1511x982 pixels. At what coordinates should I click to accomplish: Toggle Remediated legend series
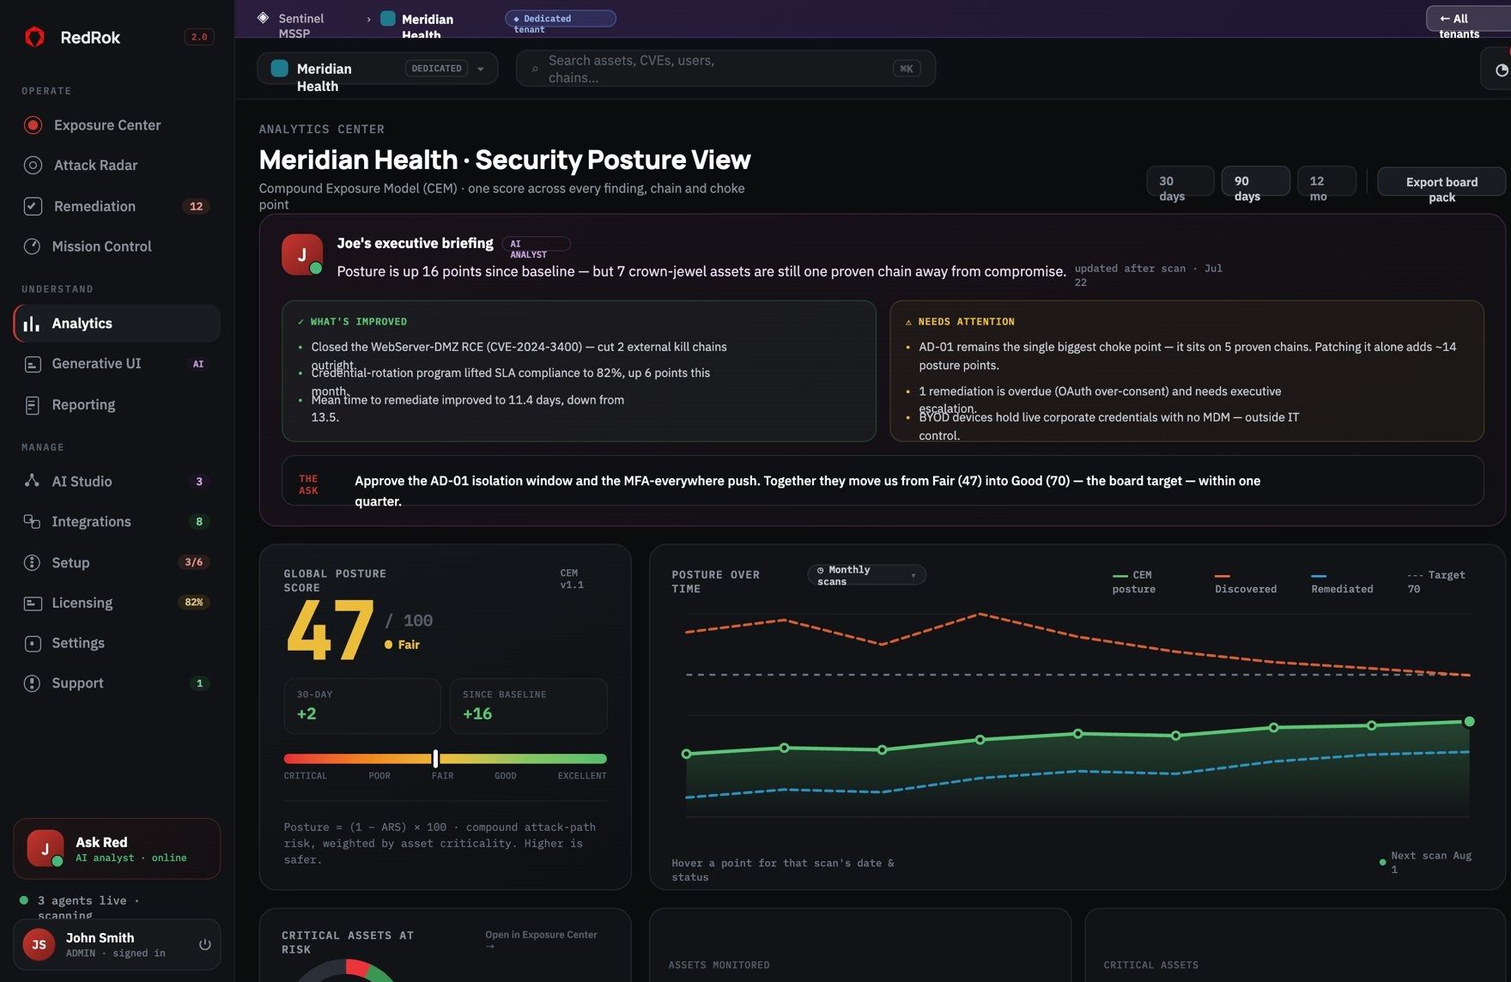coord(1342,582)
